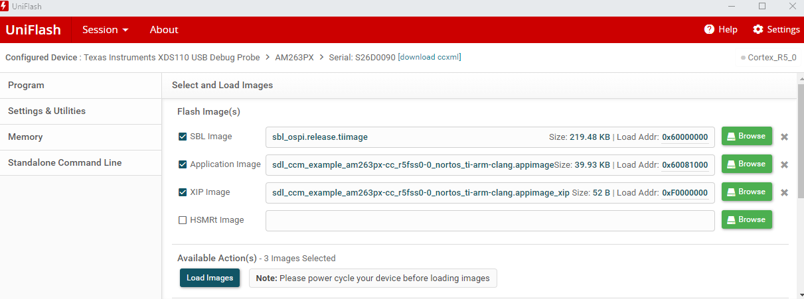804x299 pixels.
Task: Select the Program tab in the sidebar
Action: coord(80,86)
